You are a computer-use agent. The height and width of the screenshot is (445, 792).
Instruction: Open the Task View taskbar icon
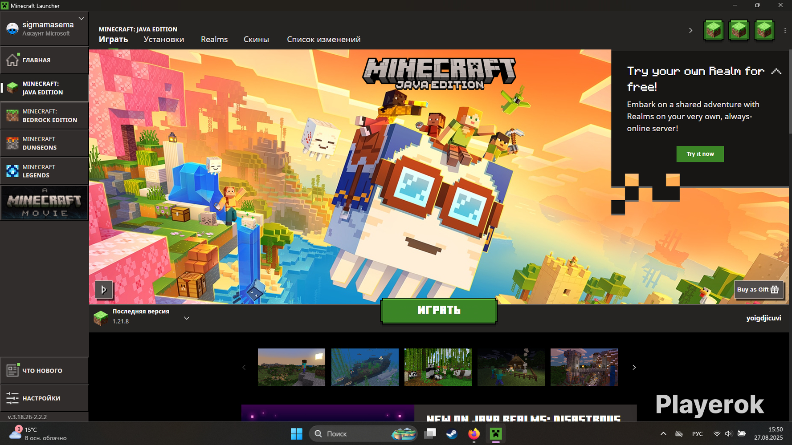[430, 433]
